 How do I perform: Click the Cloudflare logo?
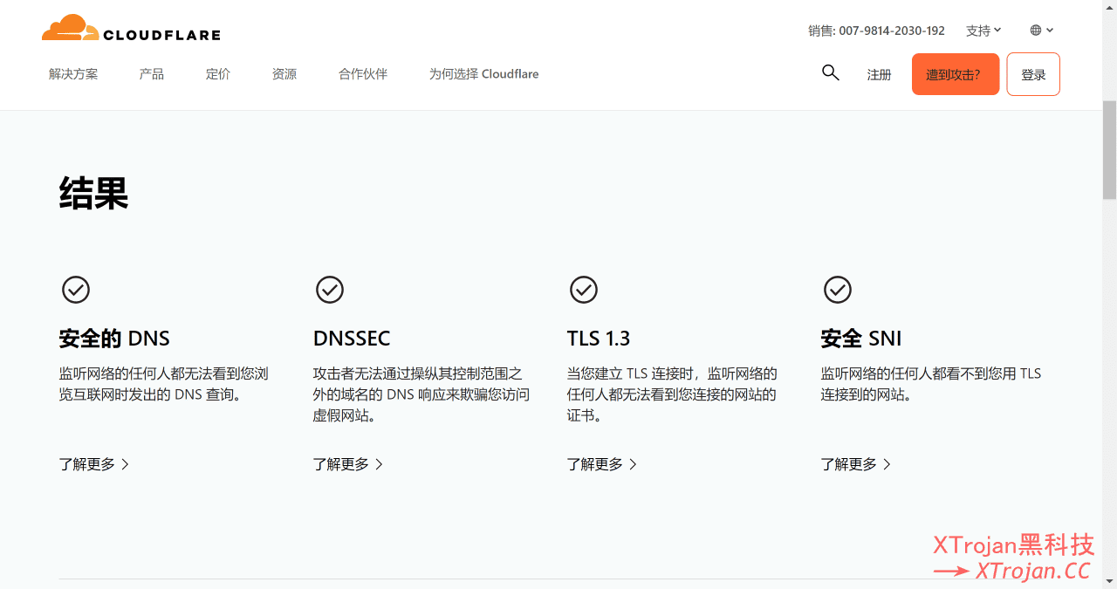tap(131, 28)
